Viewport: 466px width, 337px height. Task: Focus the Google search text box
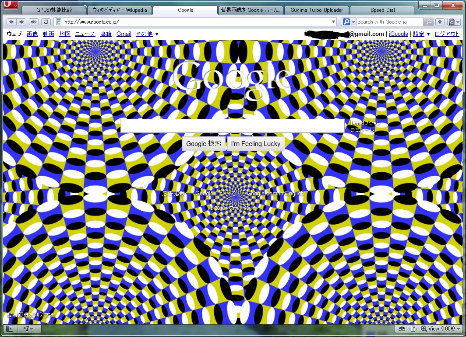[x=233, y=126]
